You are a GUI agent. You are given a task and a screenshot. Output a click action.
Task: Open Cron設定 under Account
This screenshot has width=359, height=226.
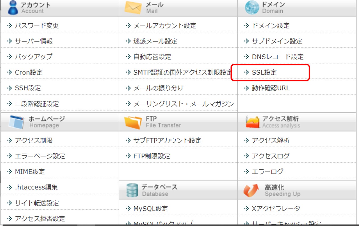tap(29, 72)
